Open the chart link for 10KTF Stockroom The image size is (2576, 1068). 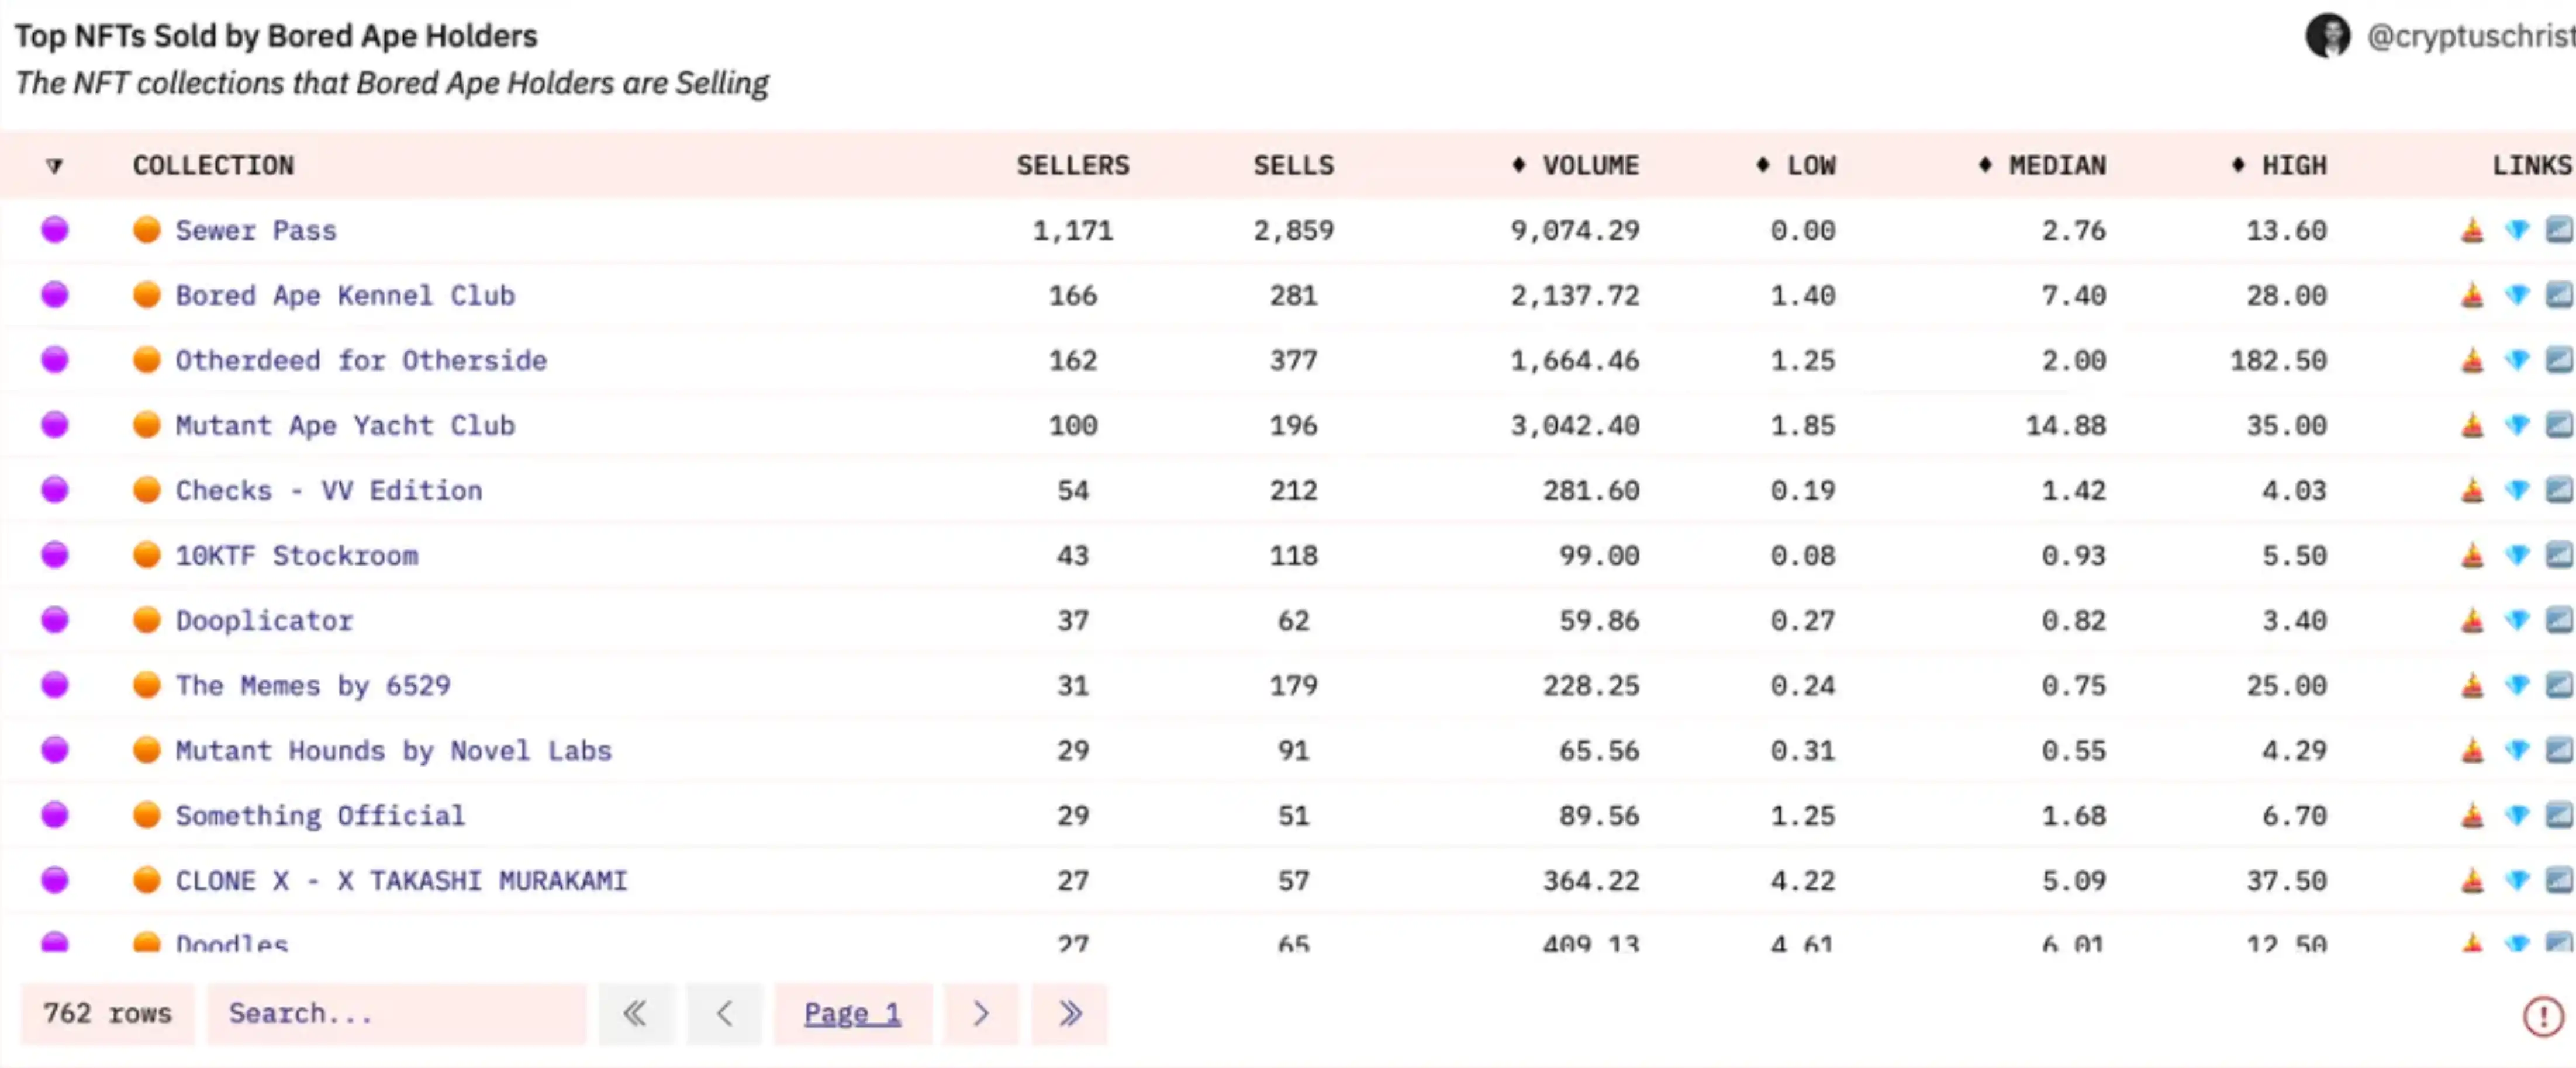click(x=2559, y=556)
